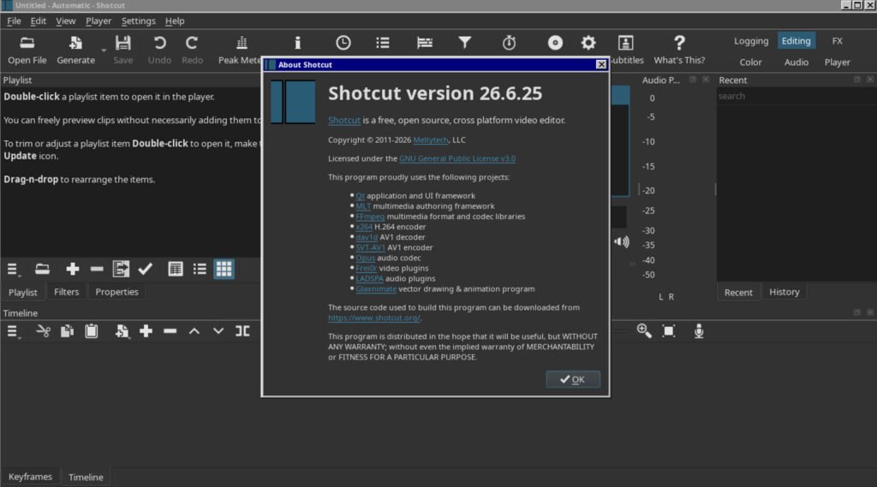Switch to the FX layout
The image size is (877, 487).
pos(837,41)
